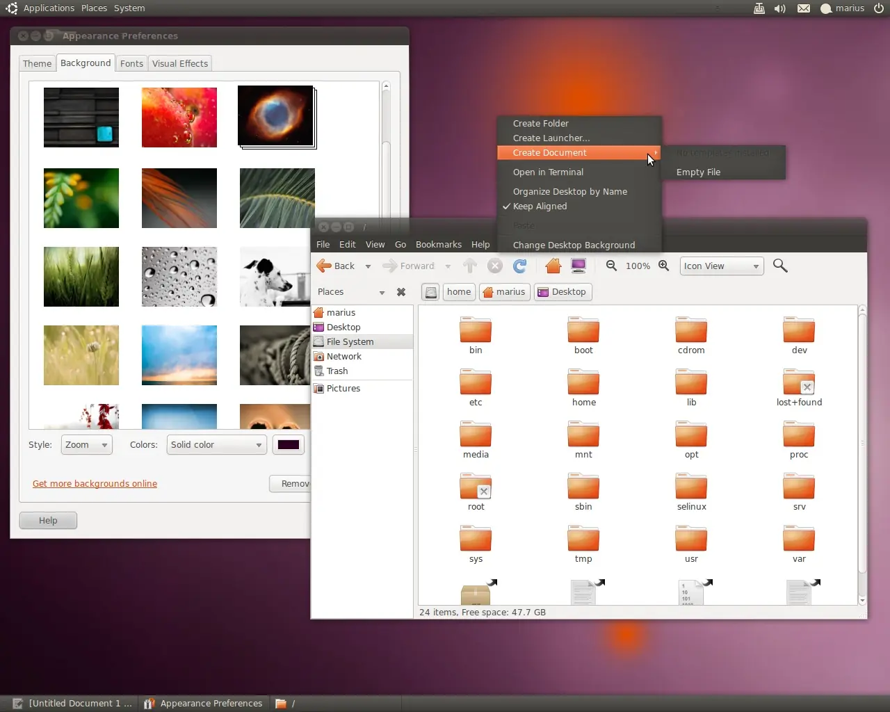Viewport: 890px width, 712px height.
Task: Click the zoom in magnifier icon
Action: [664, 266]
